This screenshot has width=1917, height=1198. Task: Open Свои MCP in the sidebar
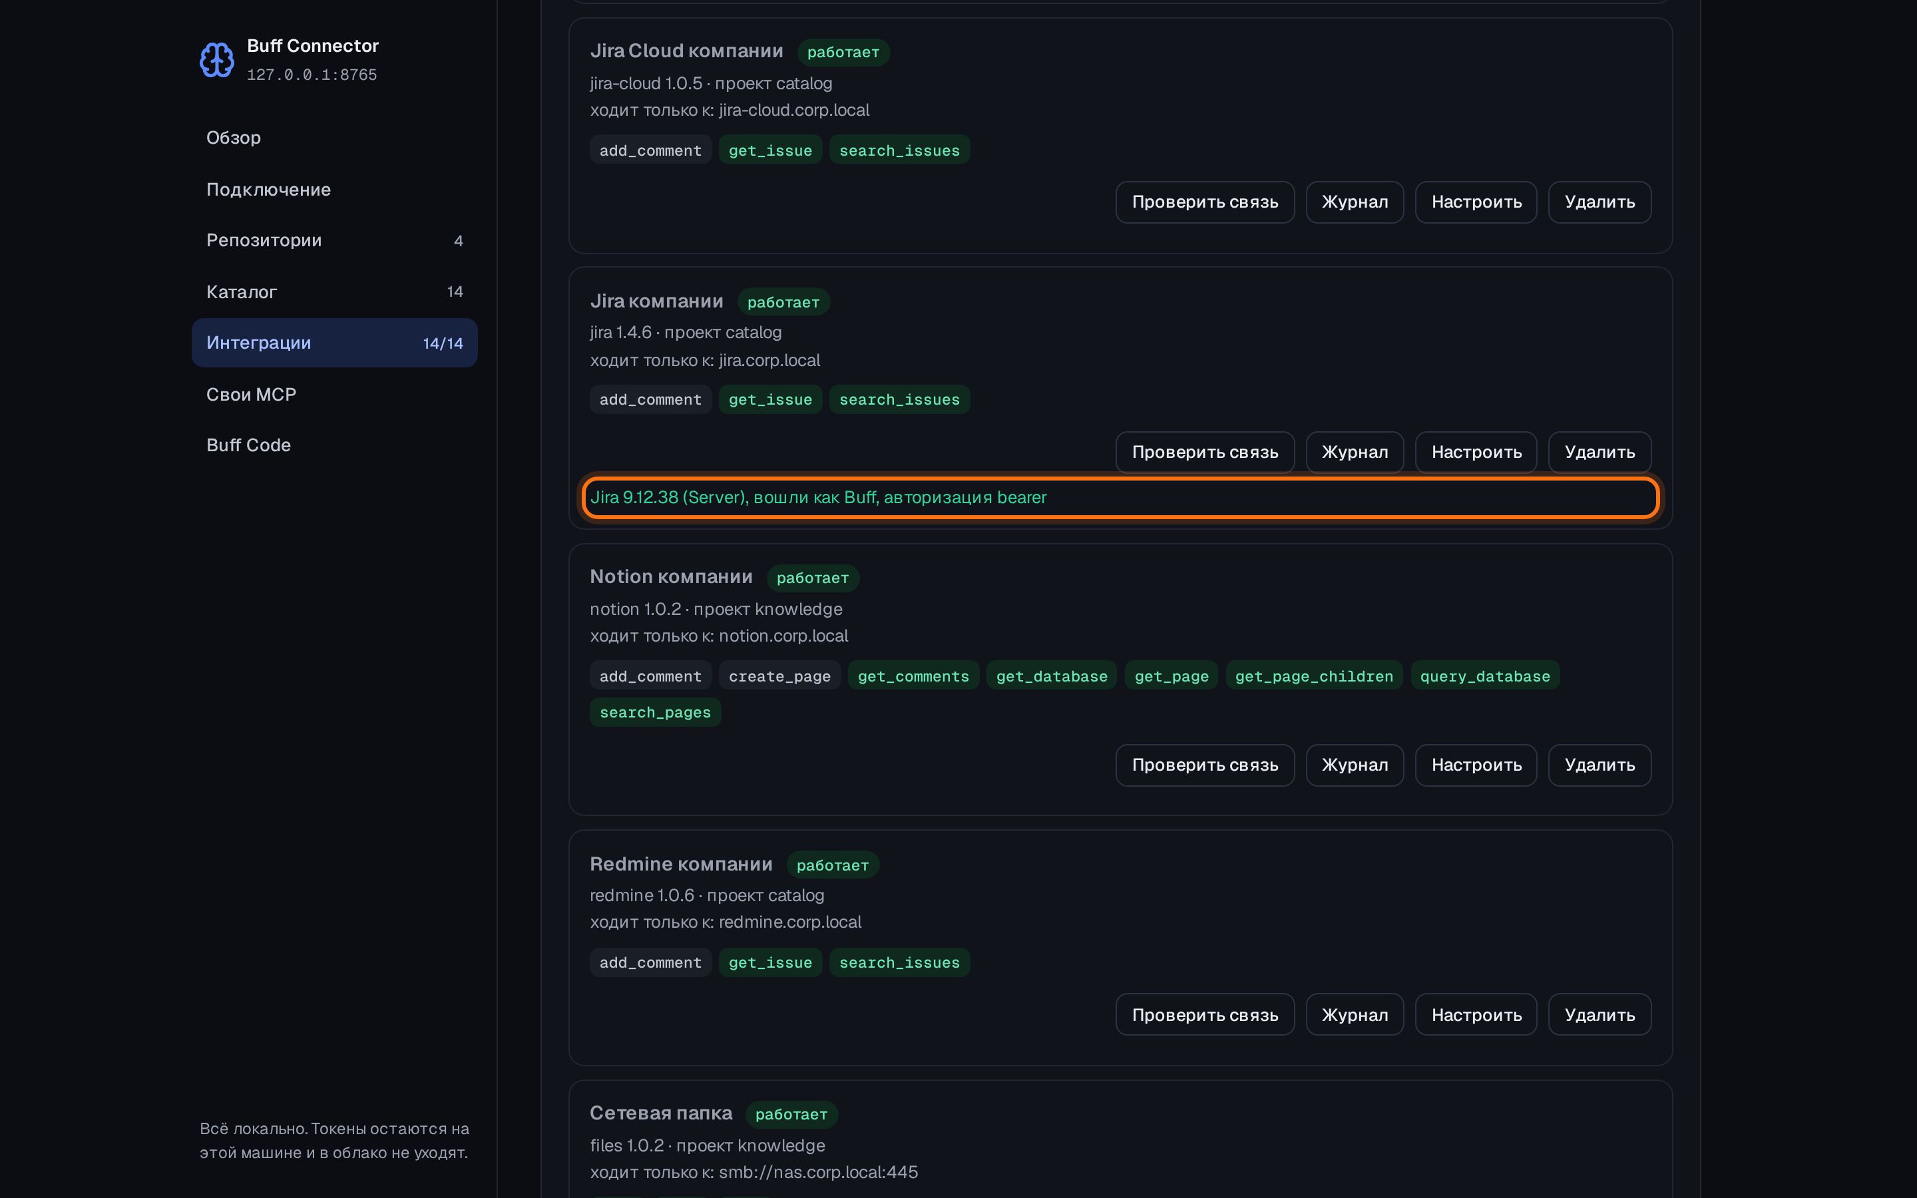334,394
